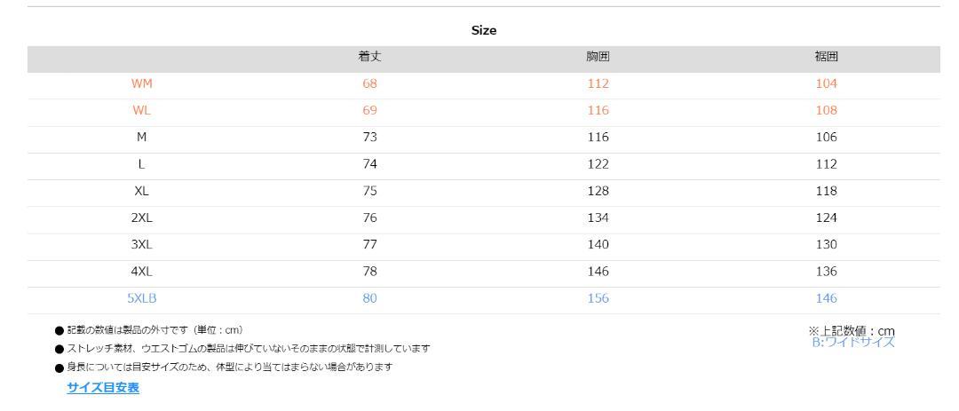Click the 156 chest value for 5XLB
The image size is (959, 411).
598,298
